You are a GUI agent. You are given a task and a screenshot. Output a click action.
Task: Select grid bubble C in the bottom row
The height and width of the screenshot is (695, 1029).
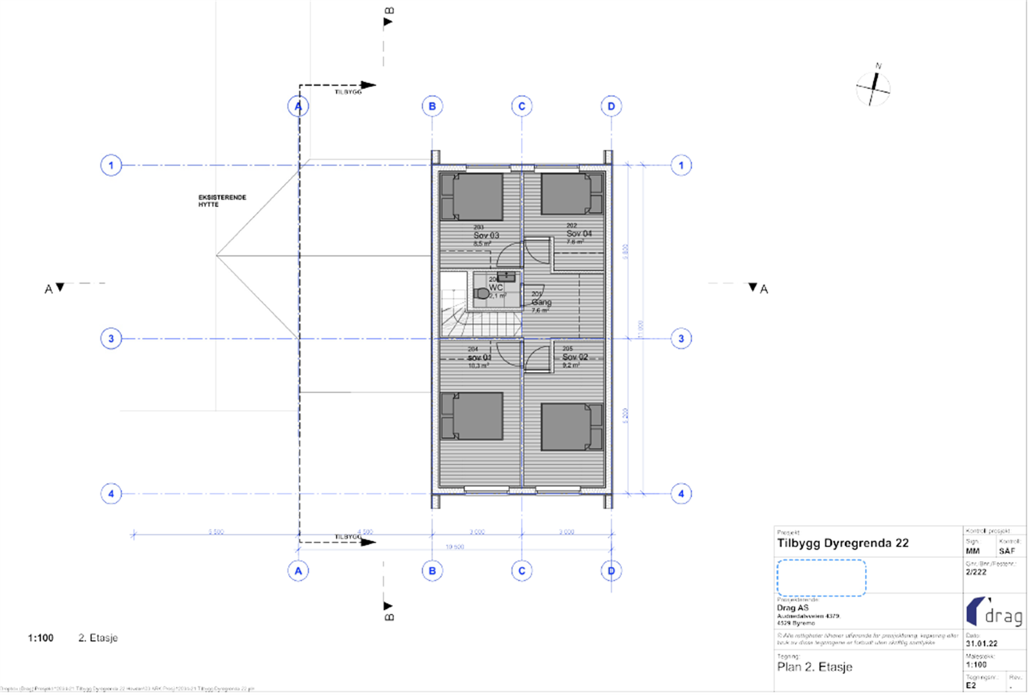(522, 571)
